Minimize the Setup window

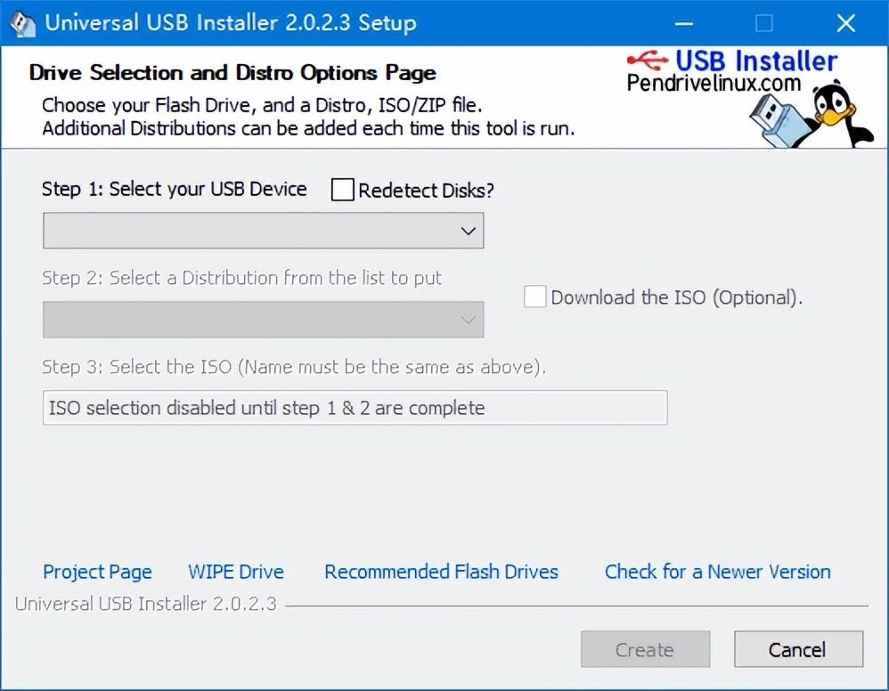684,23
